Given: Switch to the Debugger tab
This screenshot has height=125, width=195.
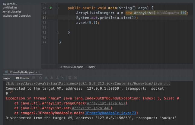Looking at the screenshot, I should tap(6, 78).
